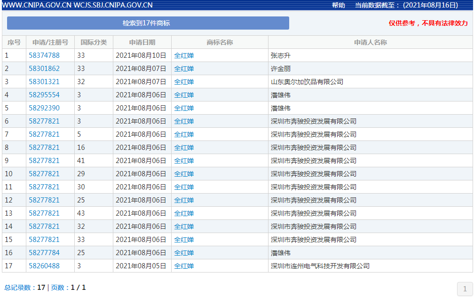
Task: Click the 申请/注册号 column header
Action: (50, 42)
